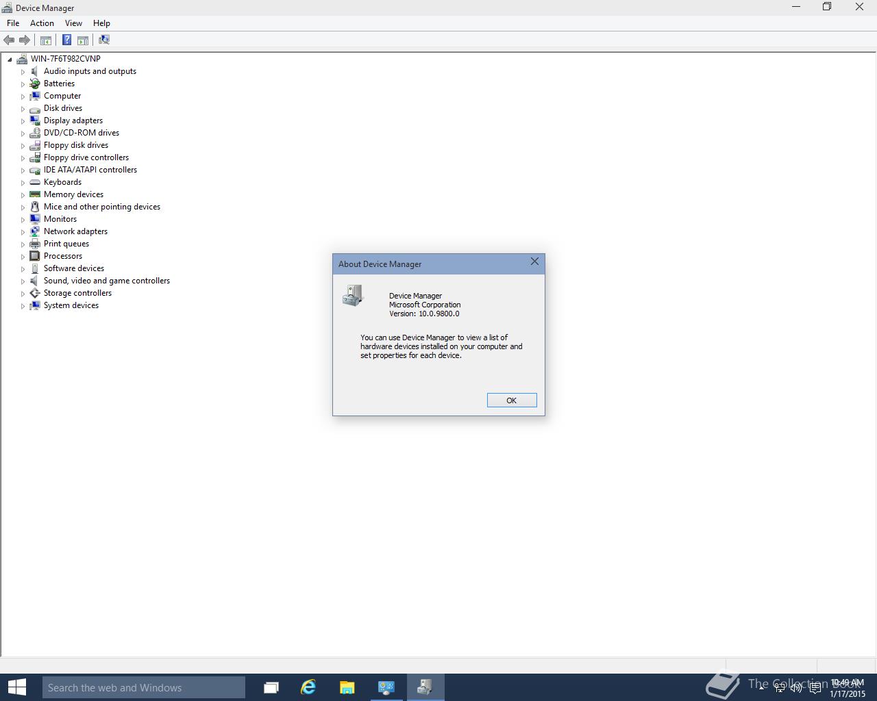Open the Action menu
Viewport: 877px width, 701px height.
42,23
